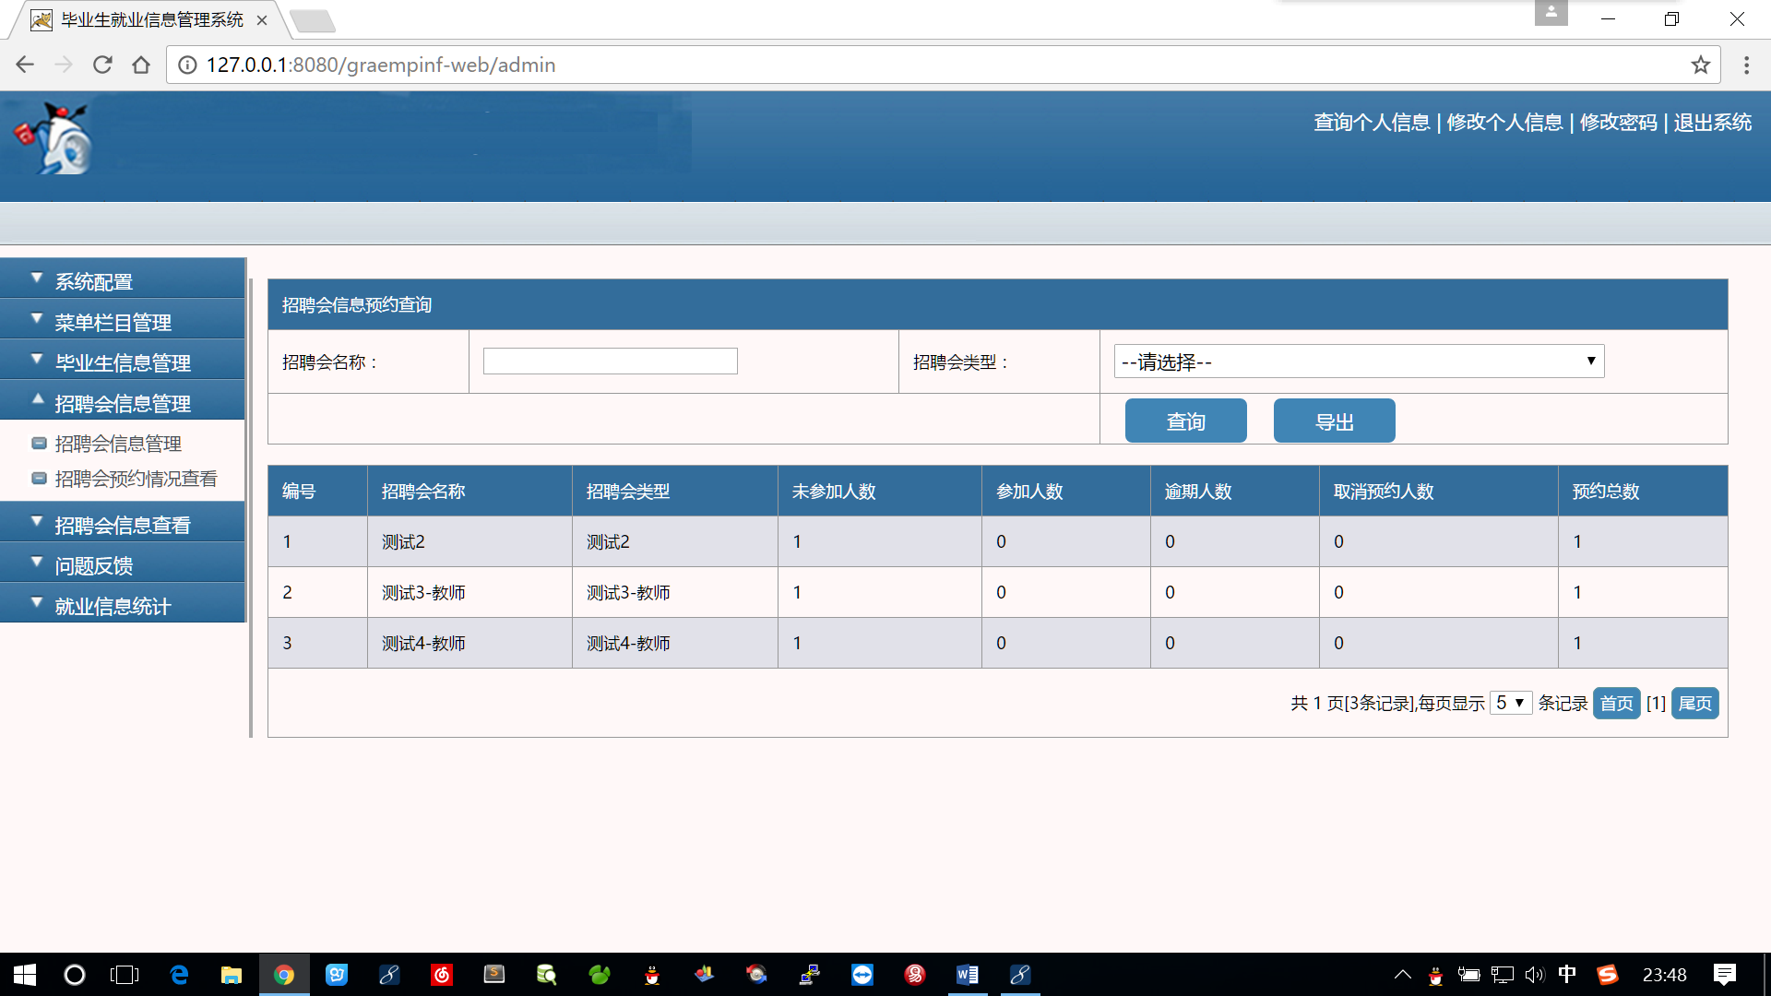Viewport: 1771px width, 996px height.
Task: Expand the 系统配置 menu section
Action: pos(94,281)
